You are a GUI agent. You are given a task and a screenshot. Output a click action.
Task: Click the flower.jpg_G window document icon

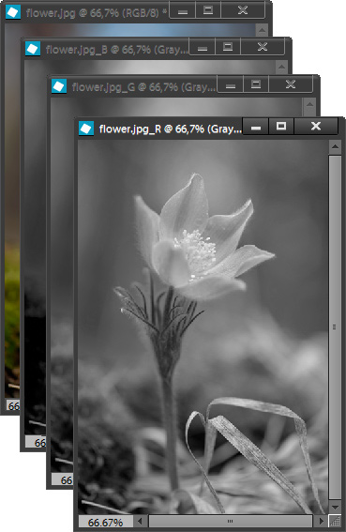click(x=59, y=86)
